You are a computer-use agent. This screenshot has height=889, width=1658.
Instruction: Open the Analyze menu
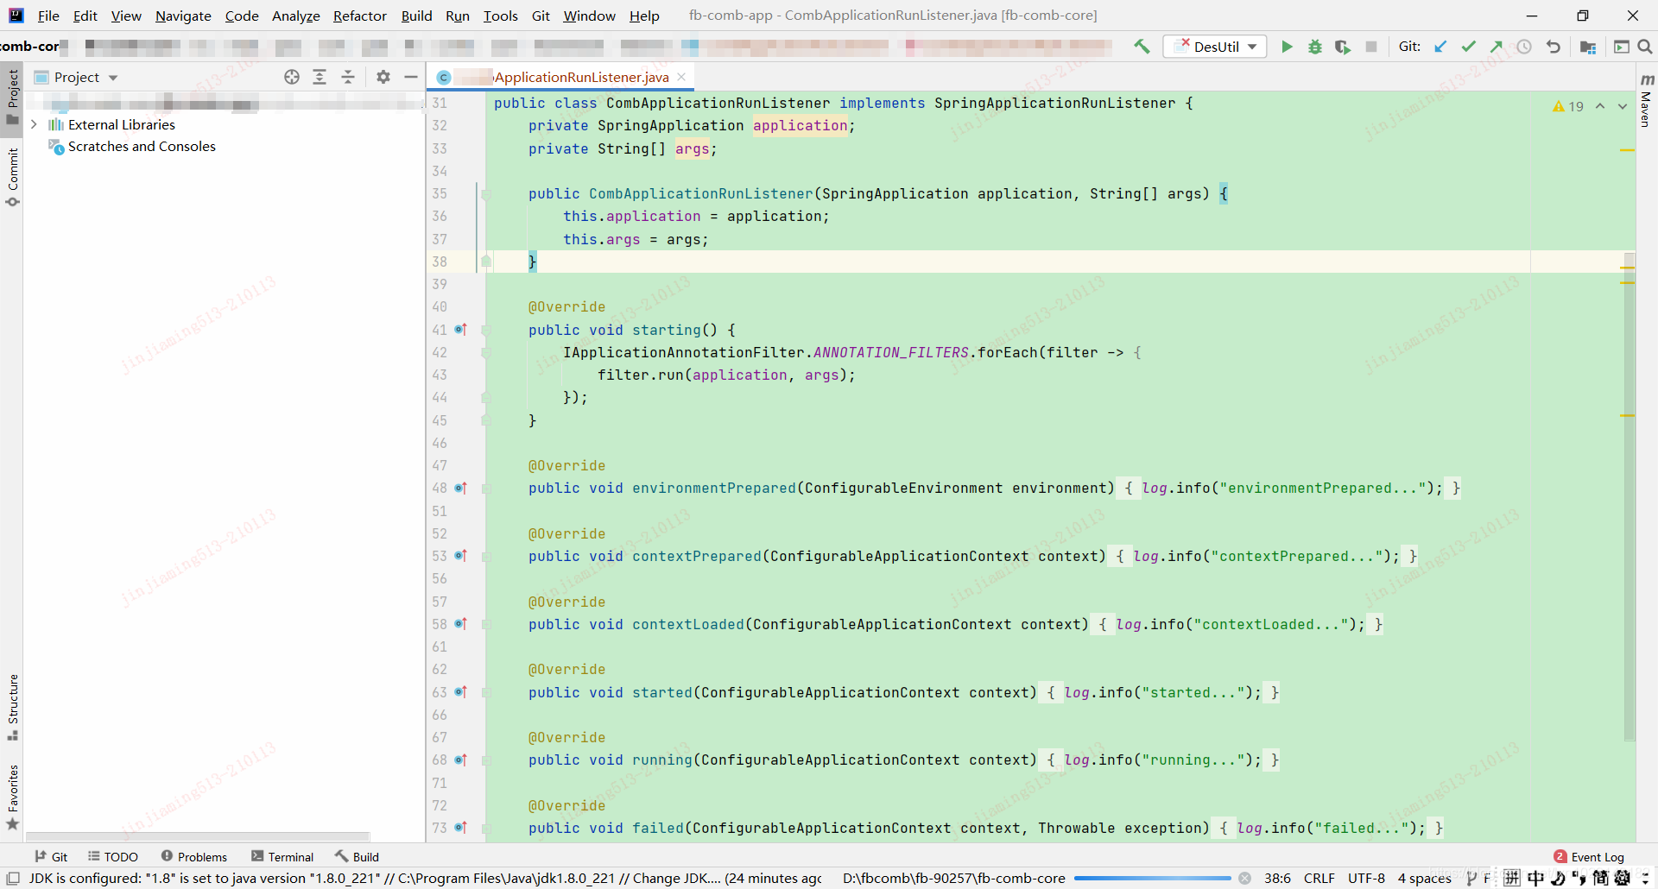pyautogui.click(x=295, y=16)
